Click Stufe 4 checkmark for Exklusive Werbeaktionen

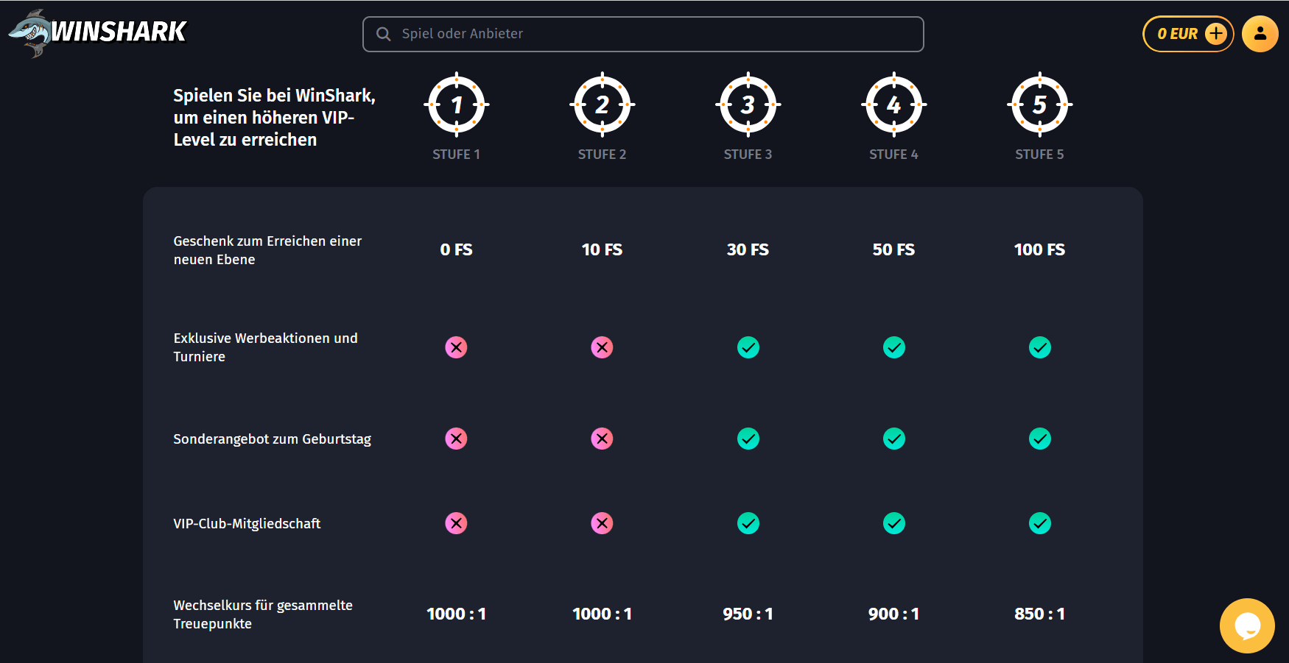(894, 347)
